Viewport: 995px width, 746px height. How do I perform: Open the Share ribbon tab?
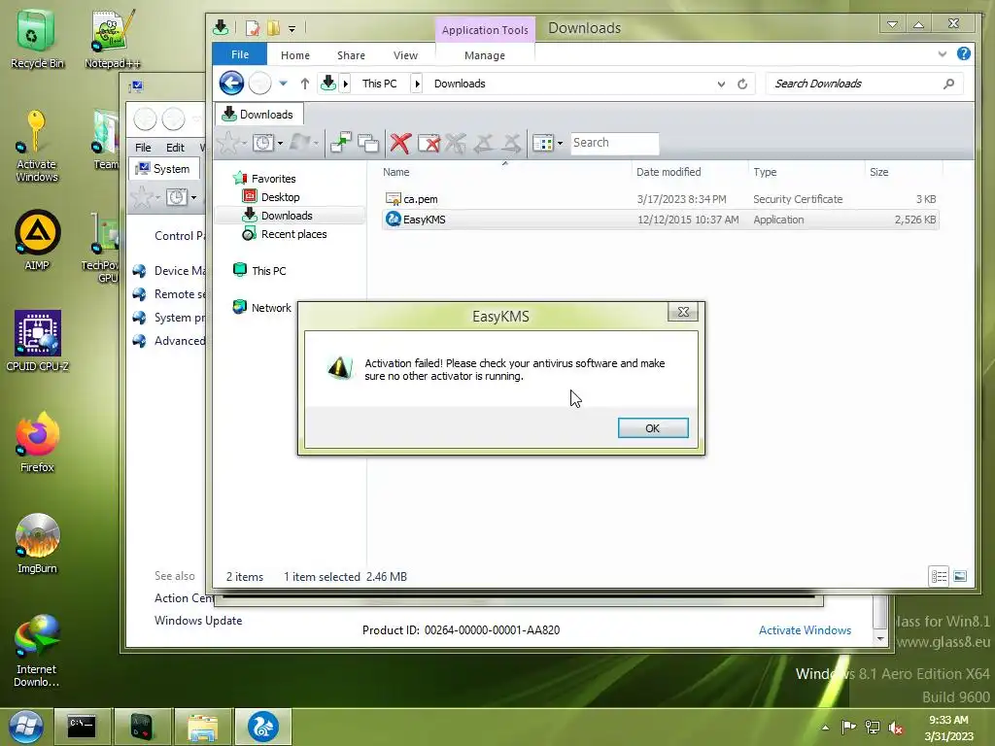click(x=351, y=55)
